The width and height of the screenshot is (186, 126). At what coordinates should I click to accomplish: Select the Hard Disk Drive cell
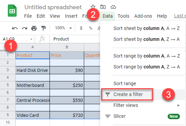tap(33, 70)
